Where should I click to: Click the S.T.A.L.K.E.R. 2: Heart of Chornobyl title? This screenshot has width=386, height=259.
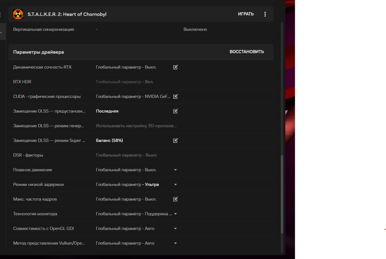pyautogui.click(x=67, y=14)
